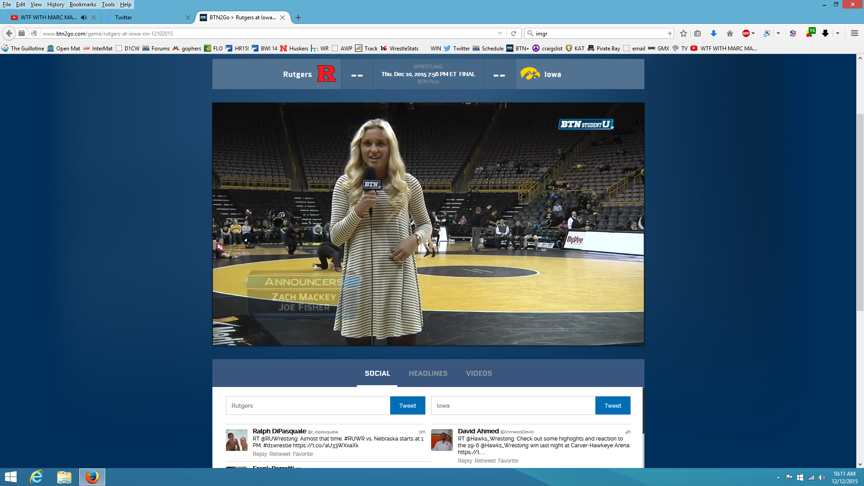Image resolution: width=864 pixels, height=486 pixels.
Task: Expand the Adblock Plus dropdown arrow
Action: click(x=753, y=33)
